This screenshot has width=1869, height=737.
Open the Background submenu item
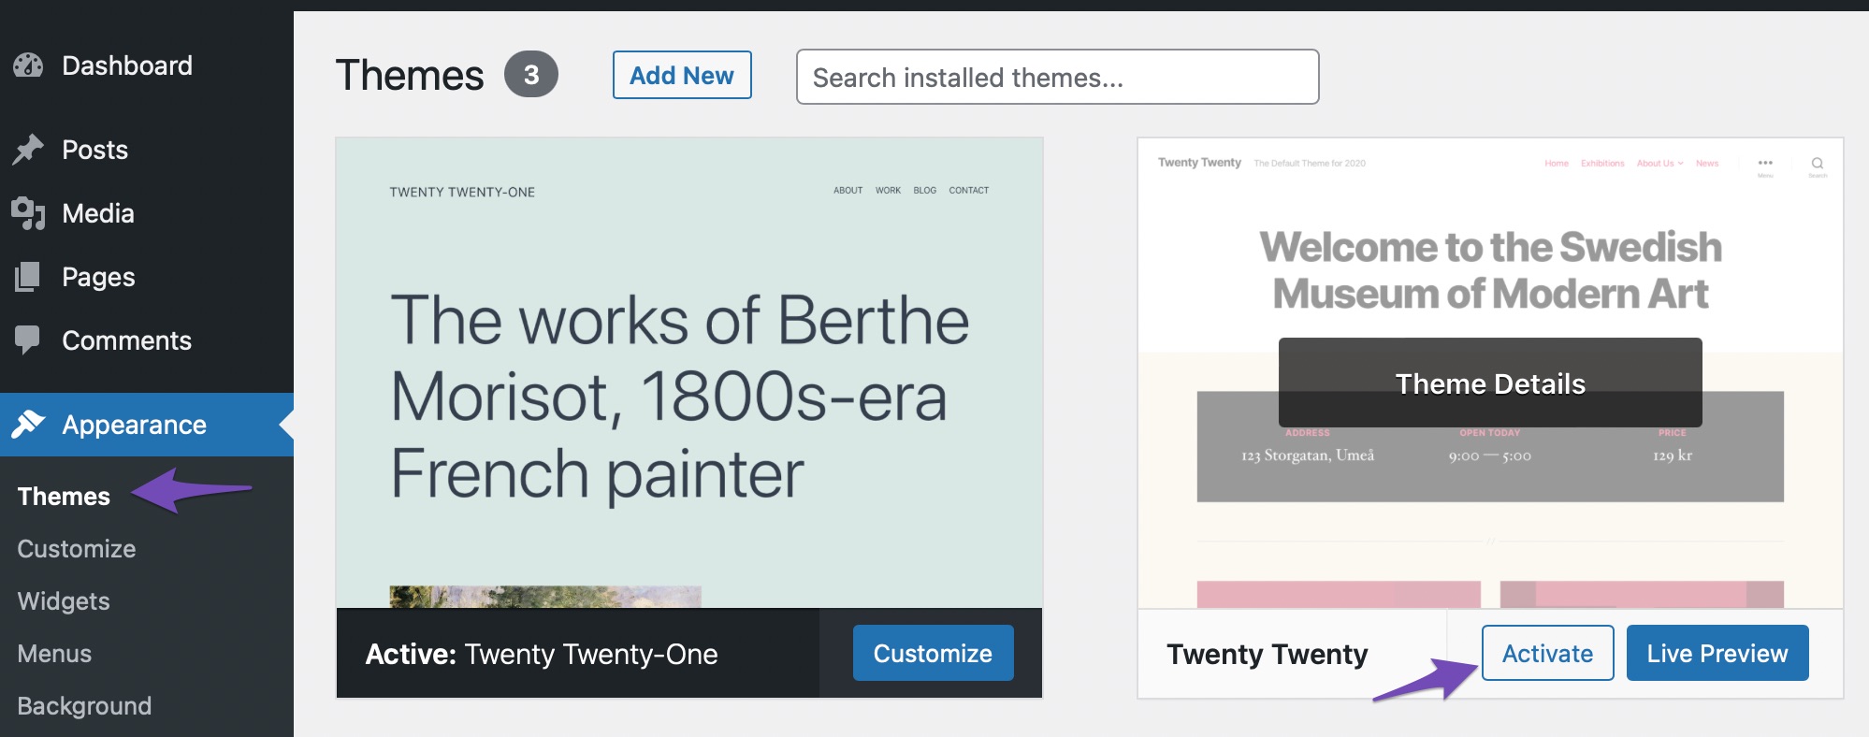point(84,705)
